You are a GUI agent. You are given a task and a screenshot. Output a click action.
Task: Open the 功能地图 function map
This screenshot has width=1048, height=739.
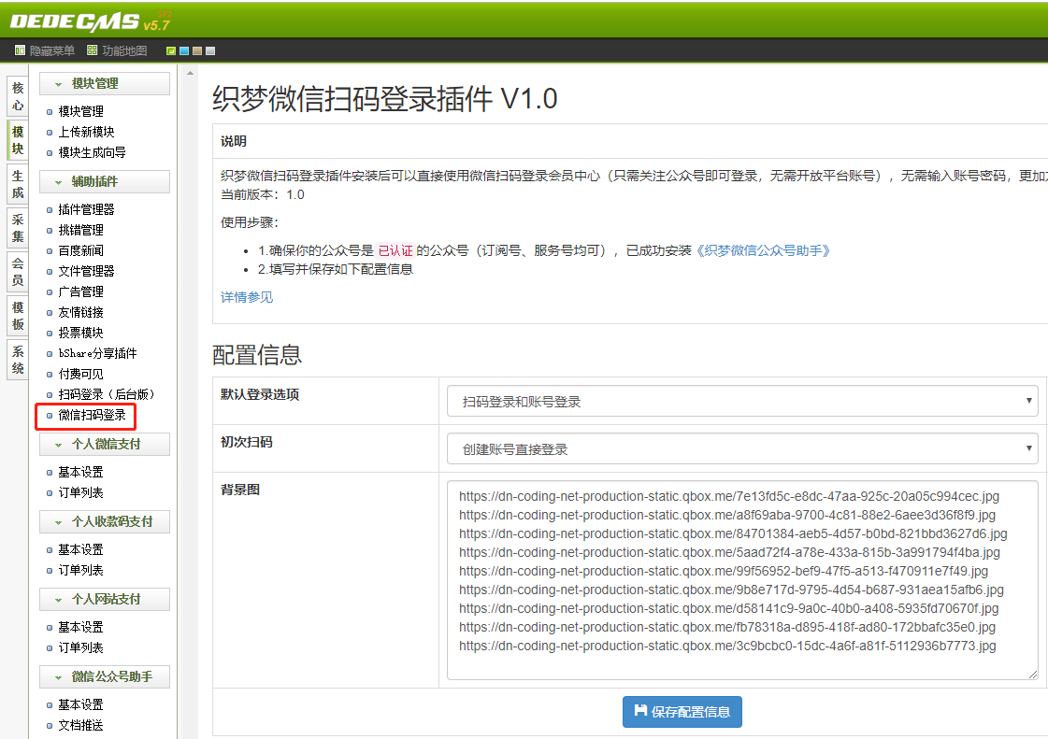point(117,50)
